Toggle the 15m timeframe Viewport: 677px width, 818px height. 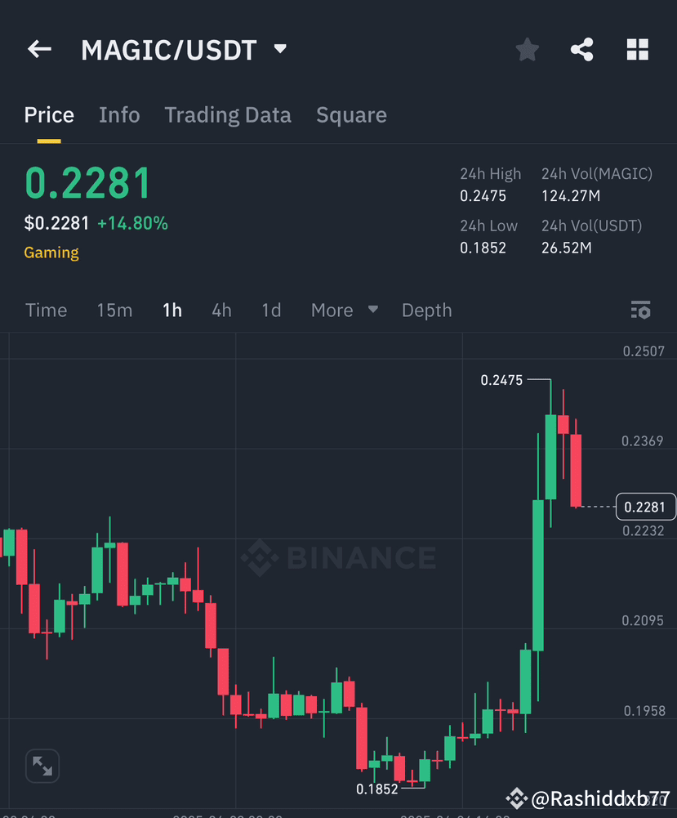[114, 310]
